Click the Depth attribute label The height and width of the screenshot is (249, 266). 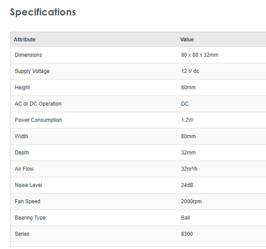[22, 153]
